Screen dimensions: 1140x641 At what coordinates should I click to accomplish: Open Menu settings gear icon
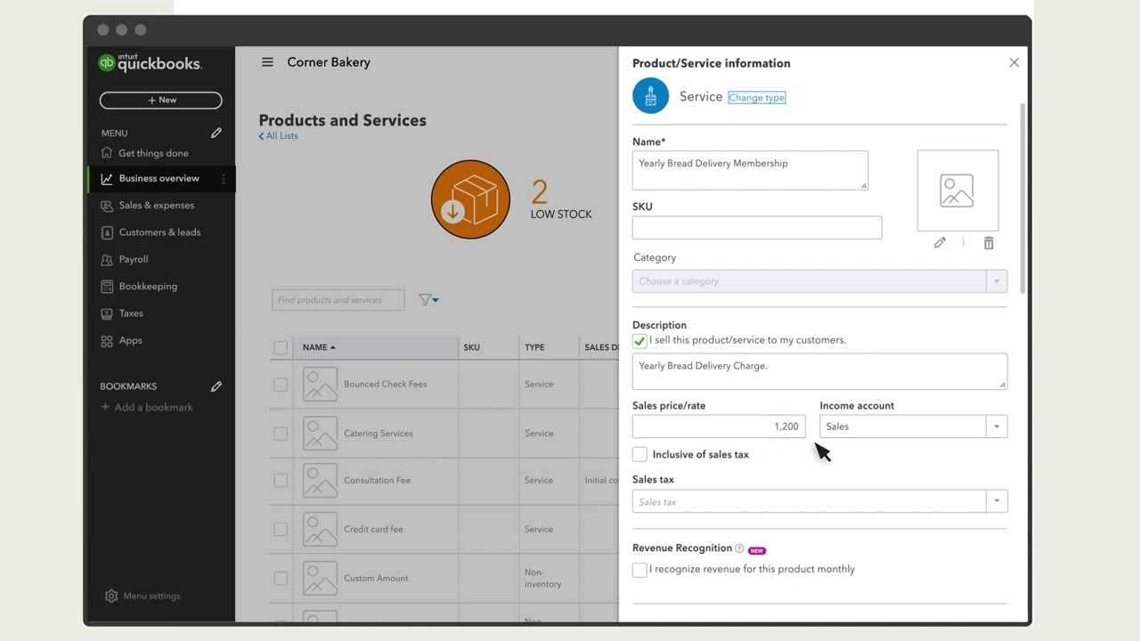pyautogui.click(x=111, y=596)
